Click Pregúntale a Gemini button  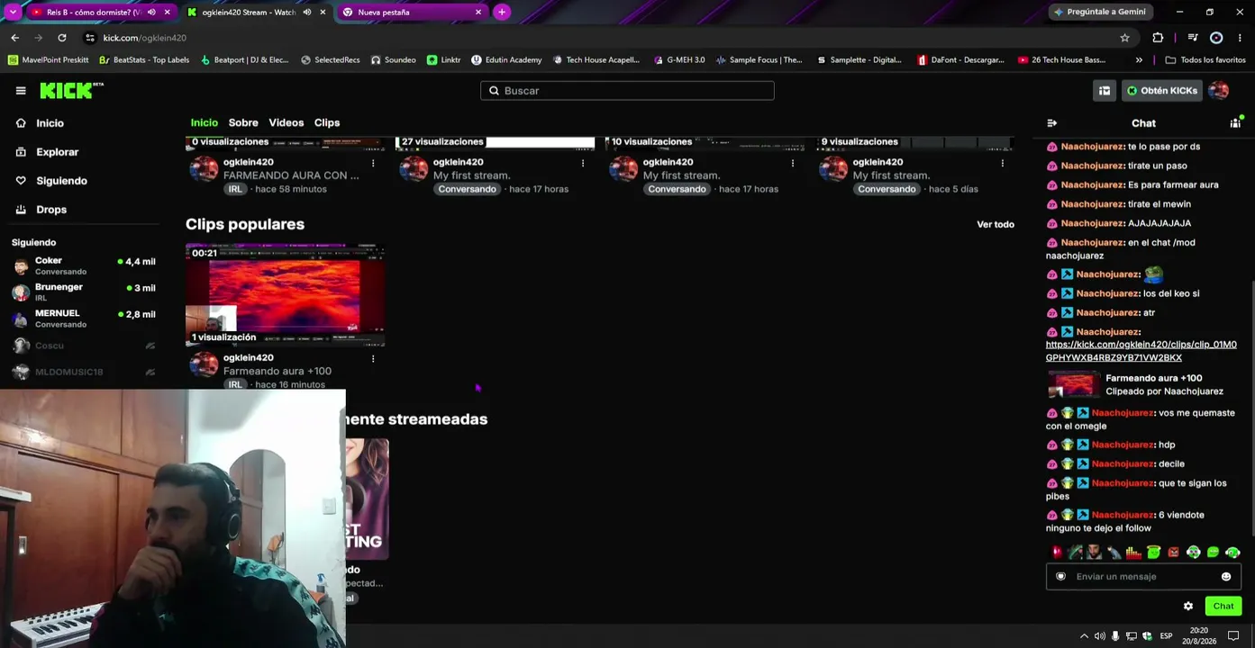(x=1101, y=13)
